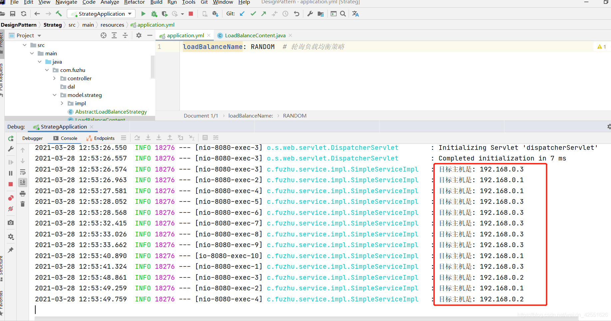Toggle scroll to end in console
Viewport: 611px width, 321px height.
[x=23, y=182]
